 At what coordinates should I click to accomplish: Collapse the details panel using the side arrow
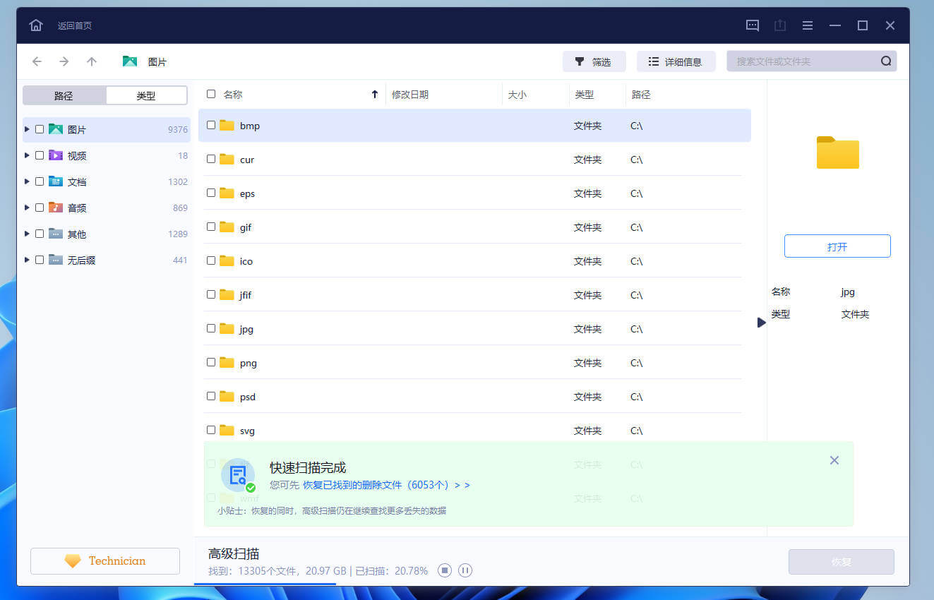pos(761,322)
